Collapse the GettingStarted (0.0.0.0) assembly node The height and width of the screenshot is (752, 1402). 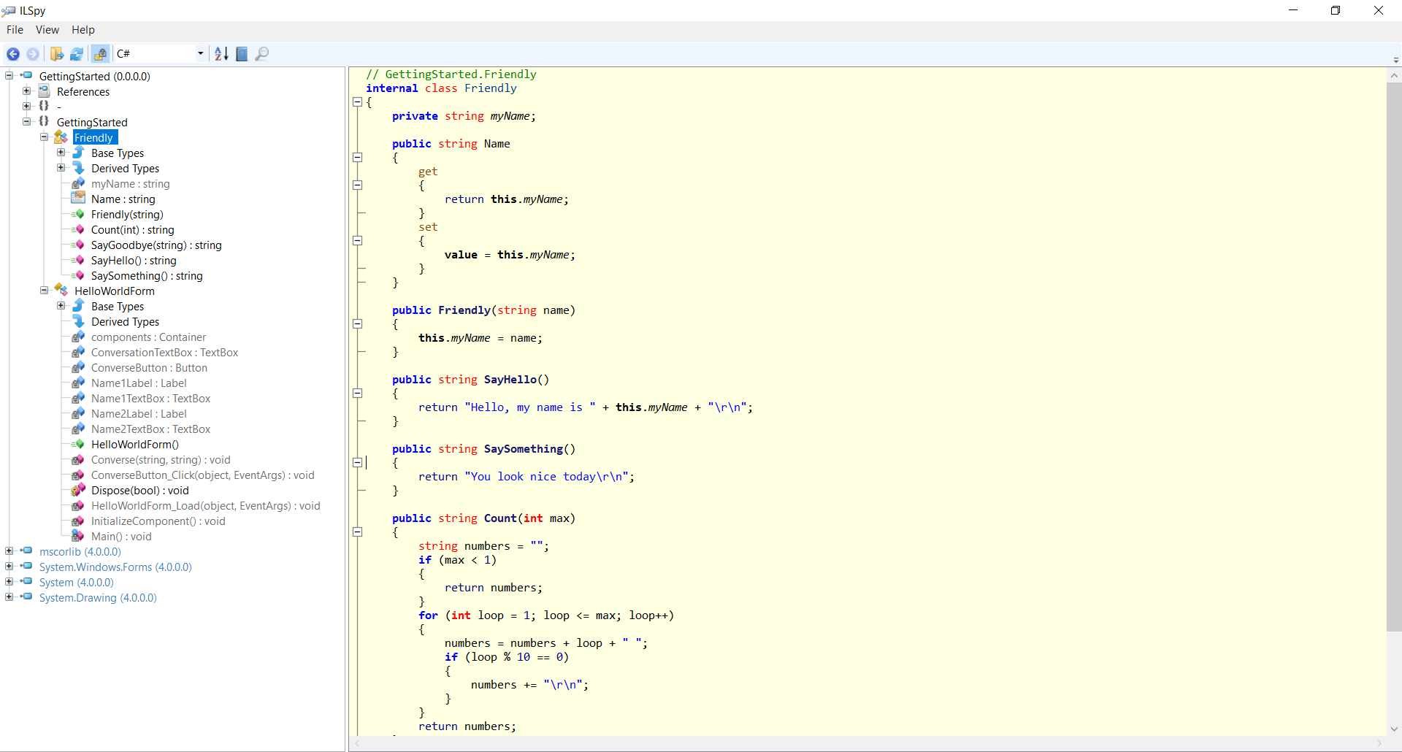(x=9, y=76)
